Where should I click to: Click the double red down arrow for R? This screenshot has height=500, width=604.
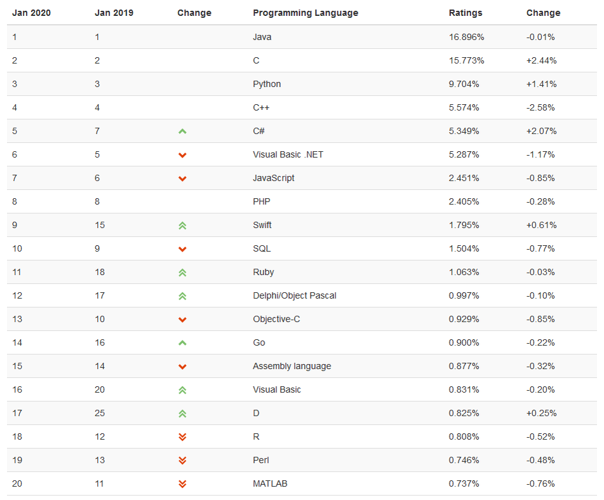point(182,437)
